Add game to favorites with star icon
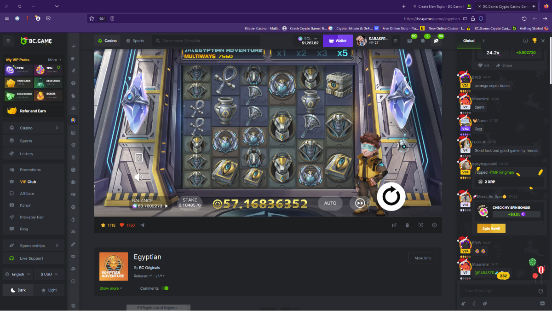 coord(103,225)
